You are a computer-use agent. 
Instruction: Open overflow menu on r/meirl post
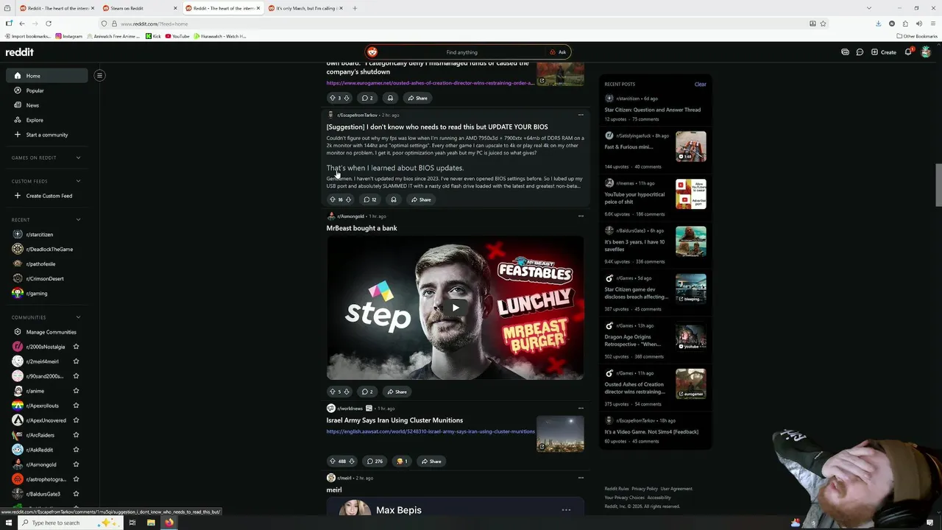(x=581, y=478)
